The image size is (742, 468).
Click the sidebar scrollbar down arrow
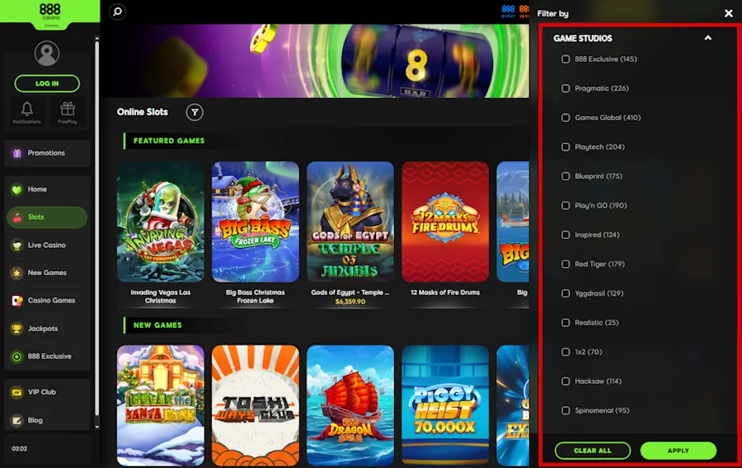[97, 427]
